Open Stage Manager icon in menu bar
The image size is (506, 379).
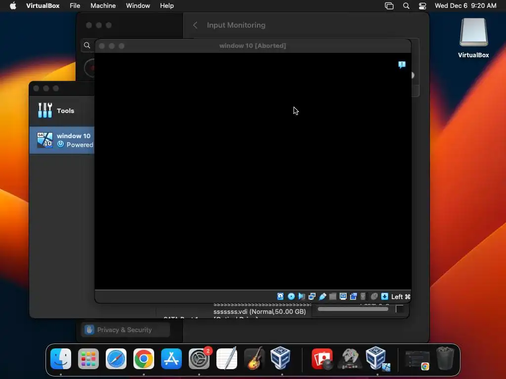tap(389, 6)
